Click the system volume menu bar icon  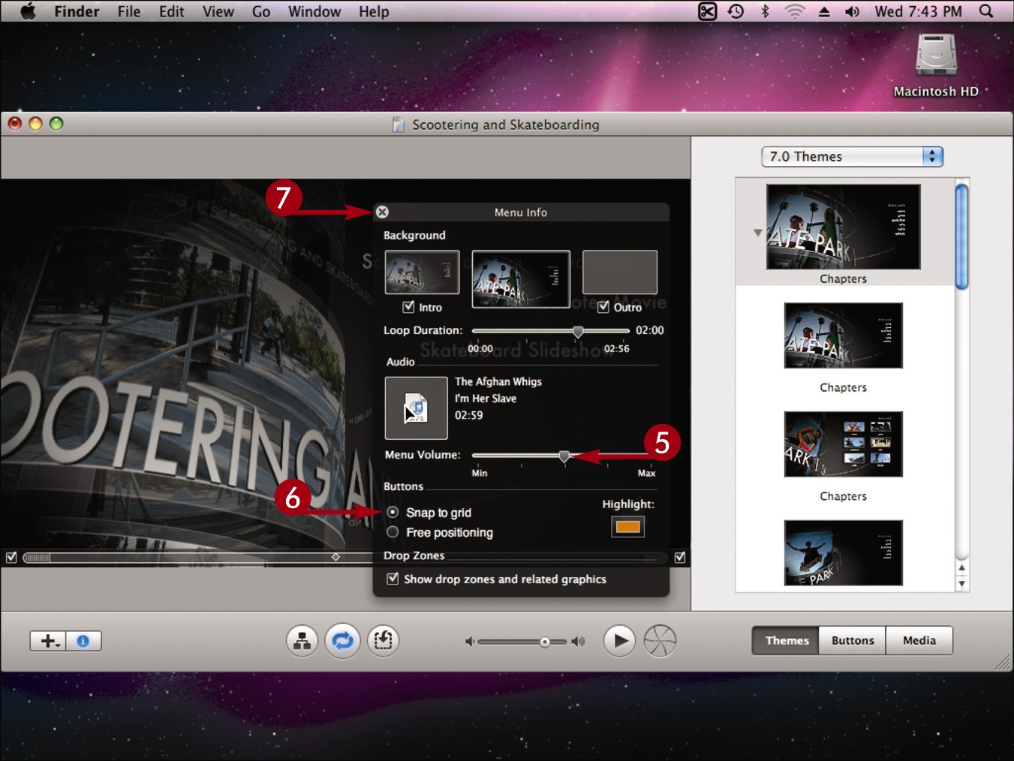[x=853, y=11]
